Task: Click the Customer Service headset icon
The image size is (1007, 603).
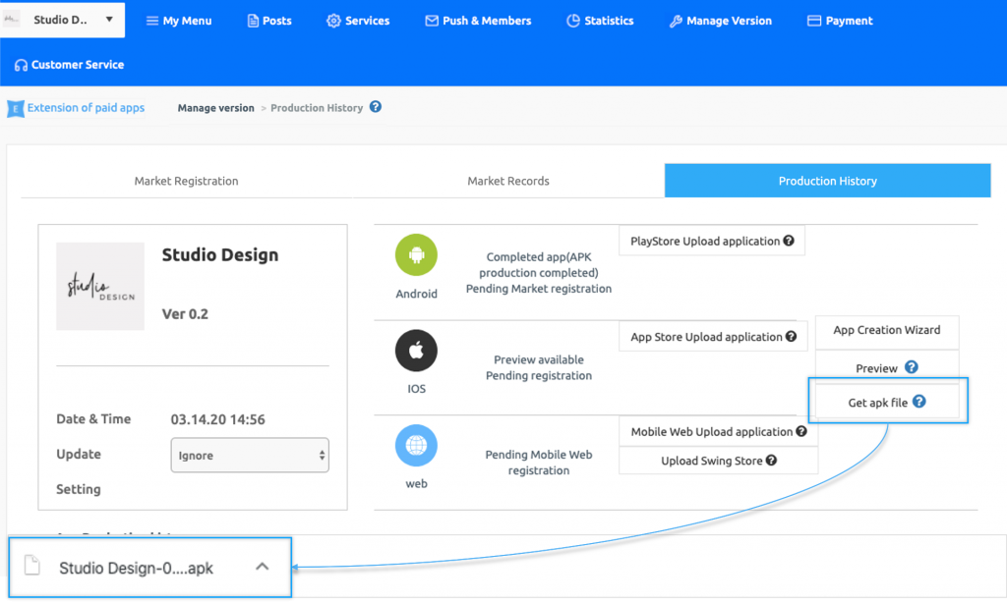Action: (22, 64)
